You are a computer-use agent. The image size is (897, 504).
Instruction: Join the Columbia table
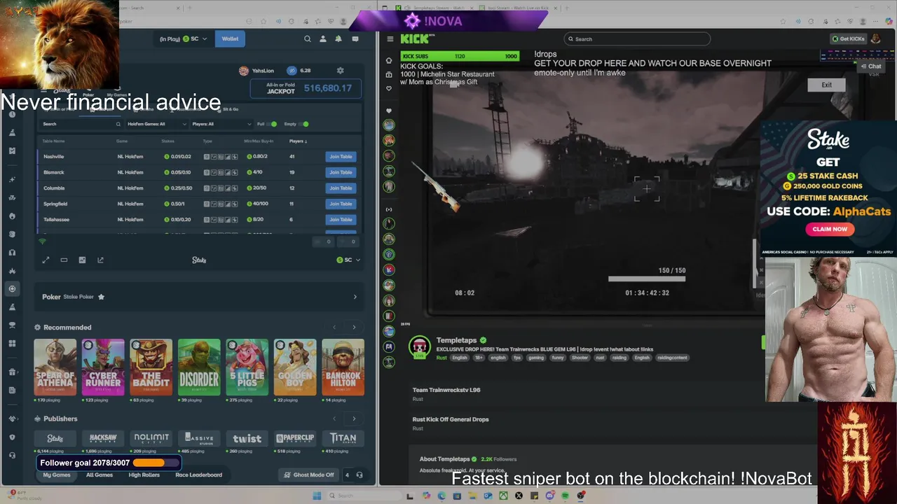click(341, 188)
